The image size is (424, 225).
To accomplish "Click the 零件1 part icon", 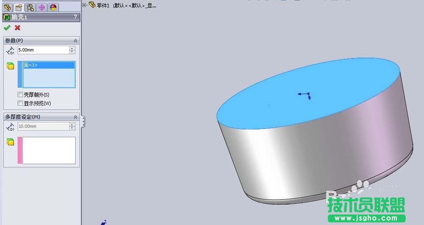I will [92, 5].
